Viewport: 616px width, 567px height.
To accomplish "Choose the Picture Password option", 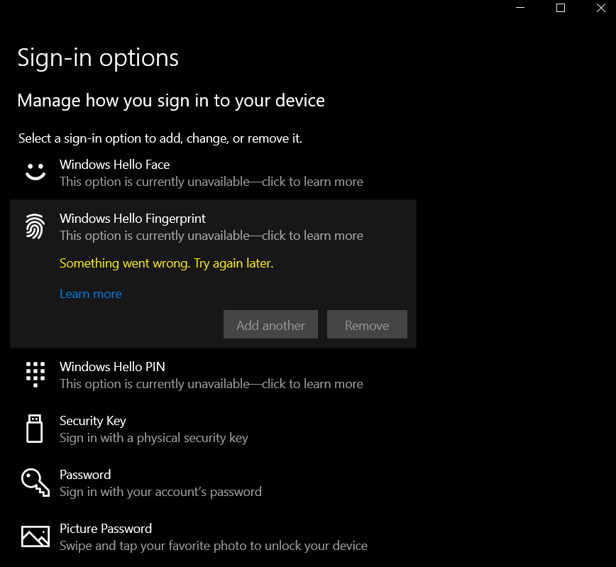I will (213, 536).
